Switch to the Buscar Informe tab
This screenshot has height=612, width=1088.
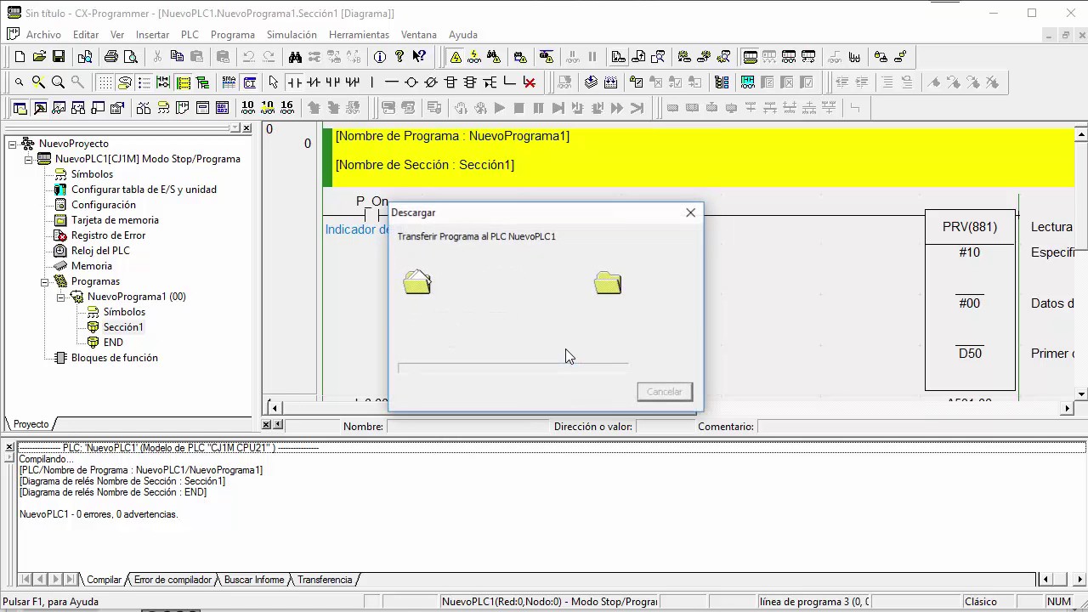[x=254, y=580]
